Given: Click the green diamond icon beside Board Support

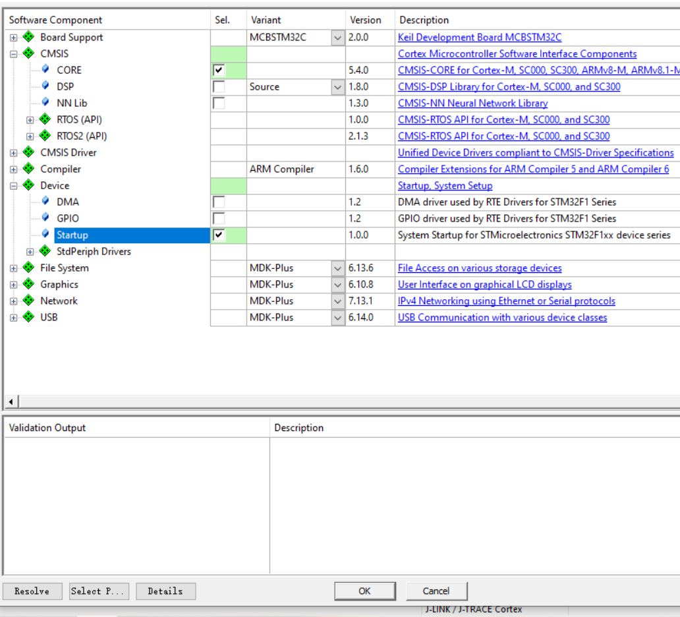Looking at the screenshot, I should [28, 37].
